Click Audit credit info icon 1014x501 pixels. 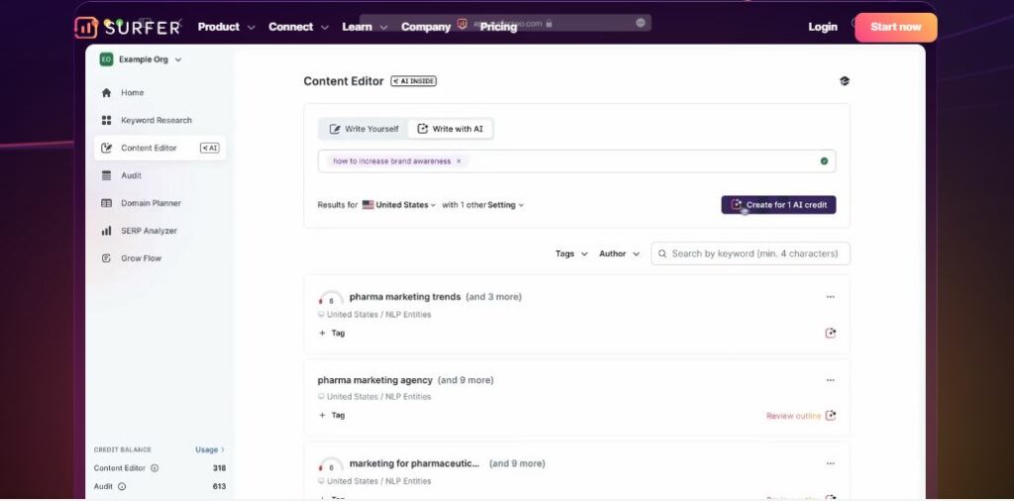pos(122,487)
